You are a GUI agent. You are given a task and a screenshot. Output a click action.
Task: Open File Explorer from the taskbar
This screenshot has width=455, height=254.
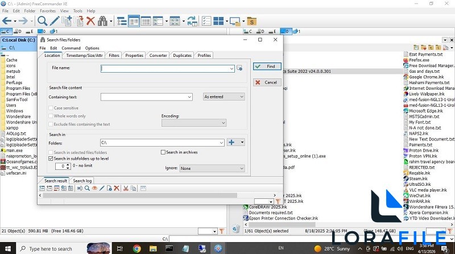click(153, 248)
